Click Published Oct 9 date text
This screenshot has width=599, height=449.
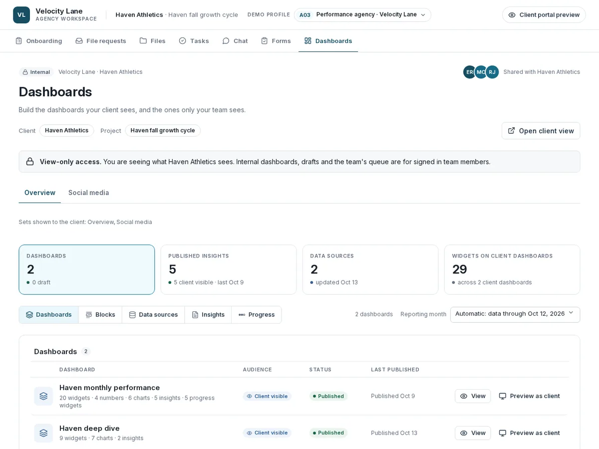click(393, 396)
